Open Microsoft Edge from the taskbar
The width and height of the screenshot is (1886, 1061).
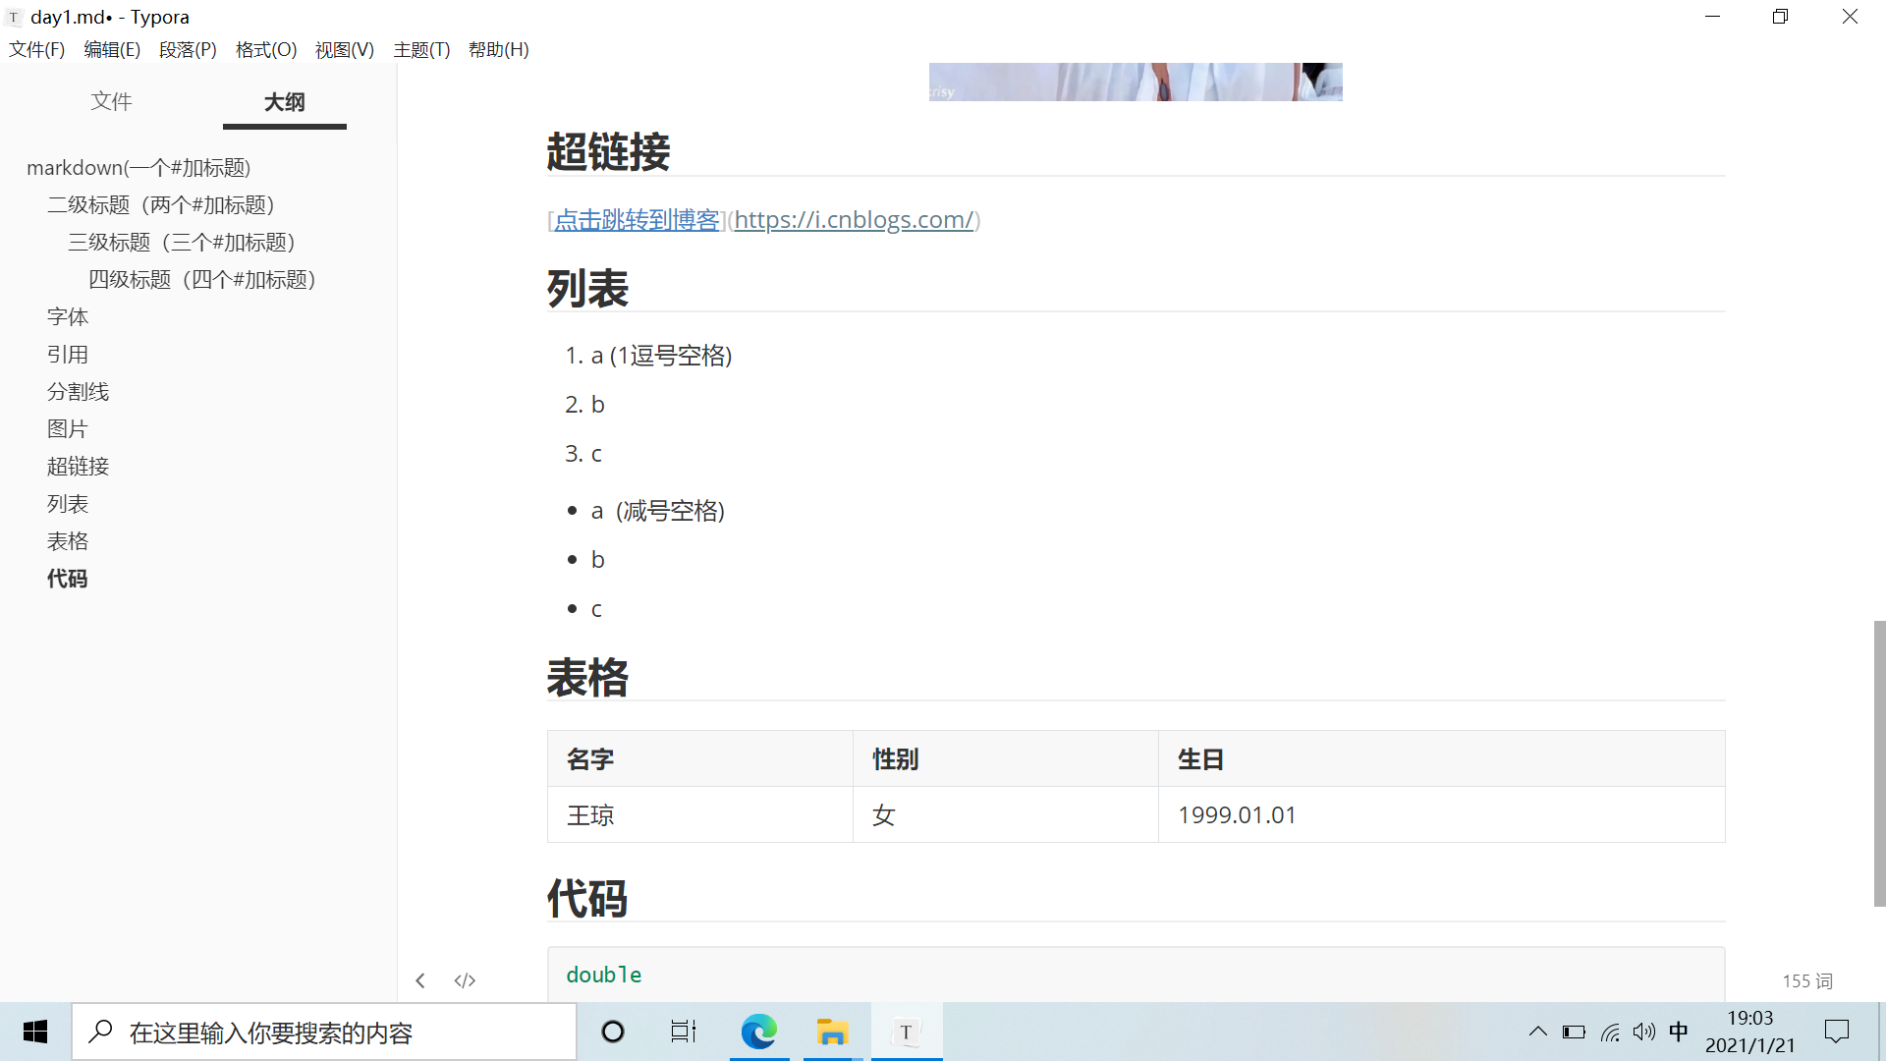(758, 1032)
